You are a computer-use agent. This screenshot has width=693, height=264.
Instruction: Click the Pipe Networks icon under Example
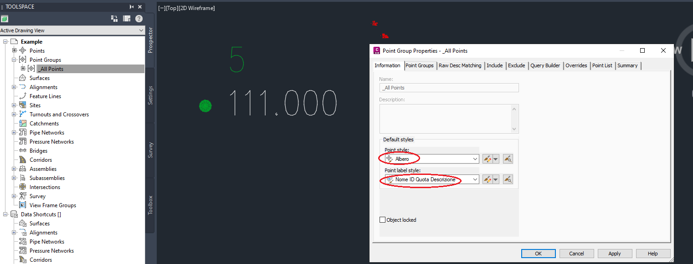[x=22, y=132]
